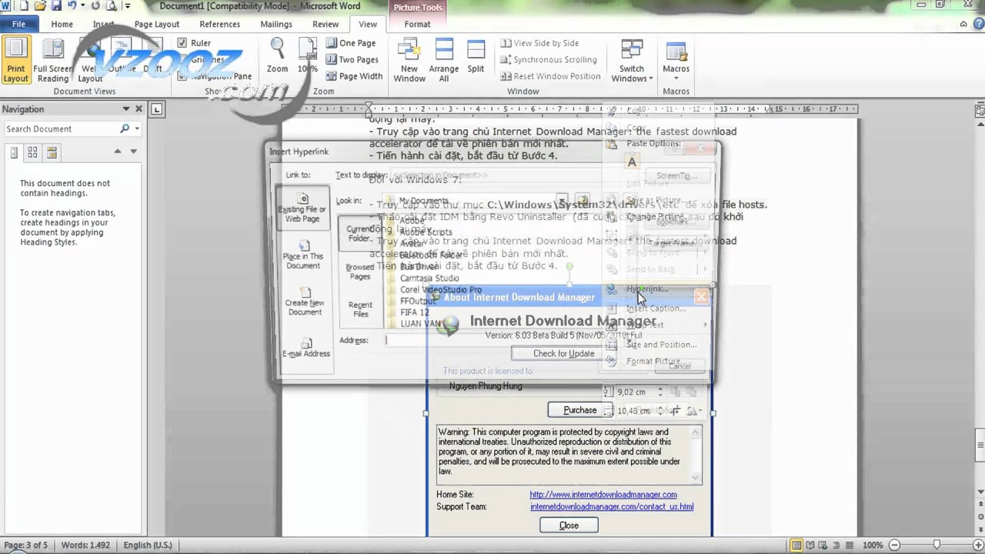
Task: Open the Zoom dialog magnifier icon
Action: click(x=277, y=56)
